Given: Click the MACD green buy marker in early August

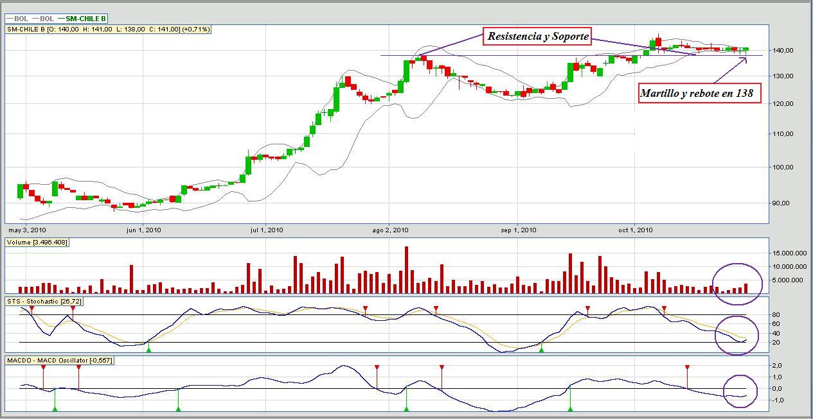Looking at the screenshot, I should pyautogui.click(x=406, y=408).
